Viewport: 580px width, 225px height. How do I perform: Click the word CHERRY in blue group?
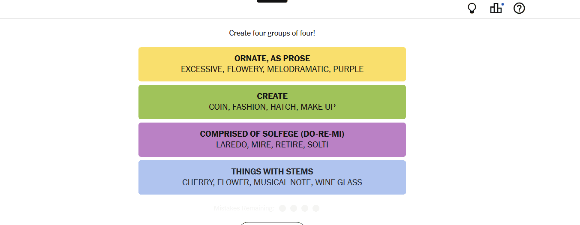click(198, 182)
